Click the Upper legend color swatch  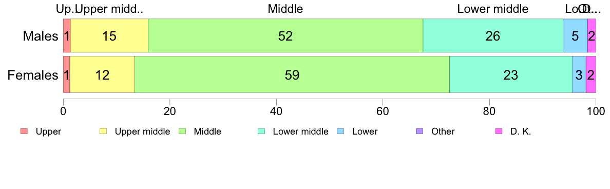(24, 131)
